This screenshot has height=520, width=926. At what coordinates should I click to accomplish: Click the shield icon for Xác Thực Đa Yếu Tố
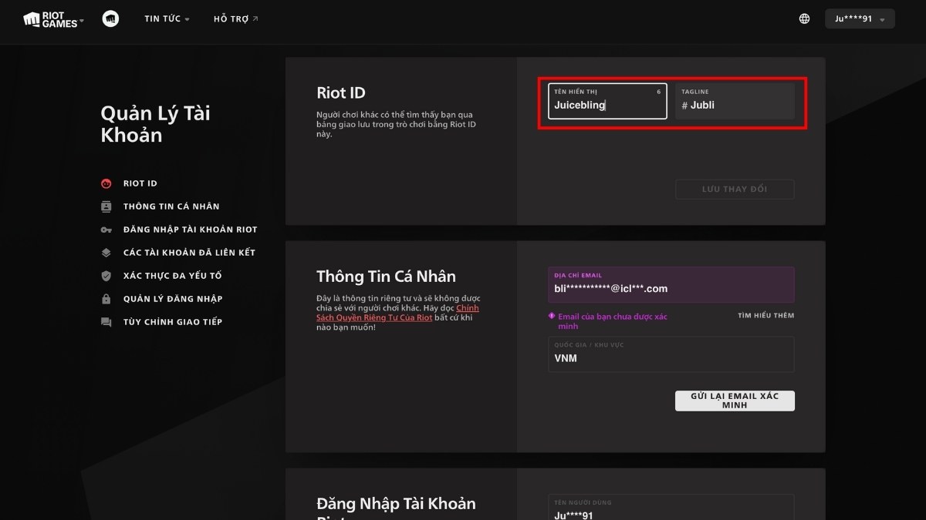tap(106, 276)
